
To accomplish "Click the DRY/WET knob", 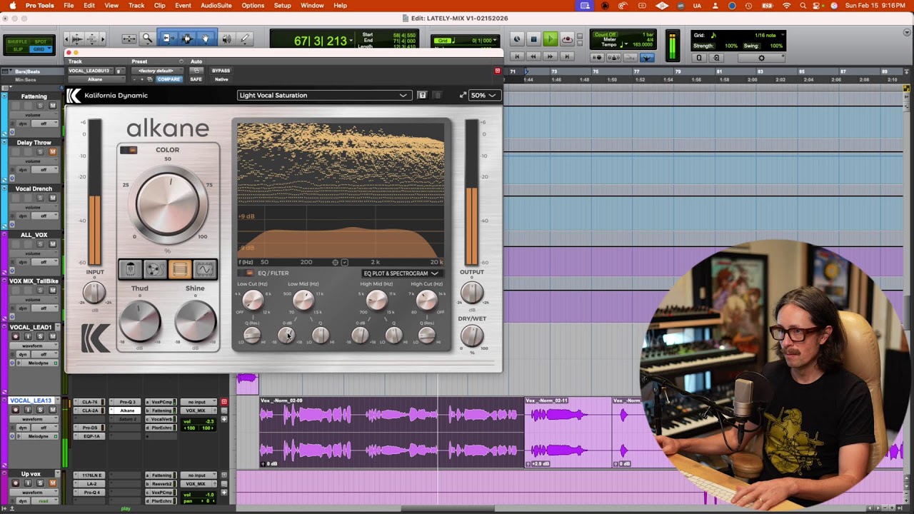I will tap(471, 335).
